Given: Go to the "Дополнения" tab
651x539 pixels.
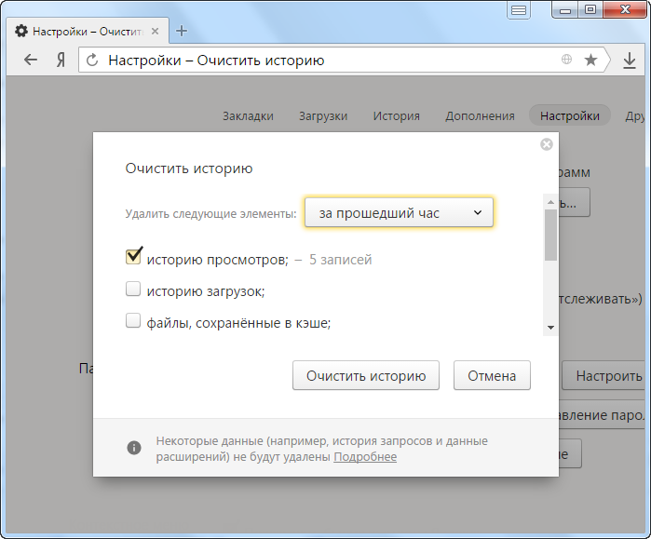Looking at the screenshot, I should pos(480,116).
